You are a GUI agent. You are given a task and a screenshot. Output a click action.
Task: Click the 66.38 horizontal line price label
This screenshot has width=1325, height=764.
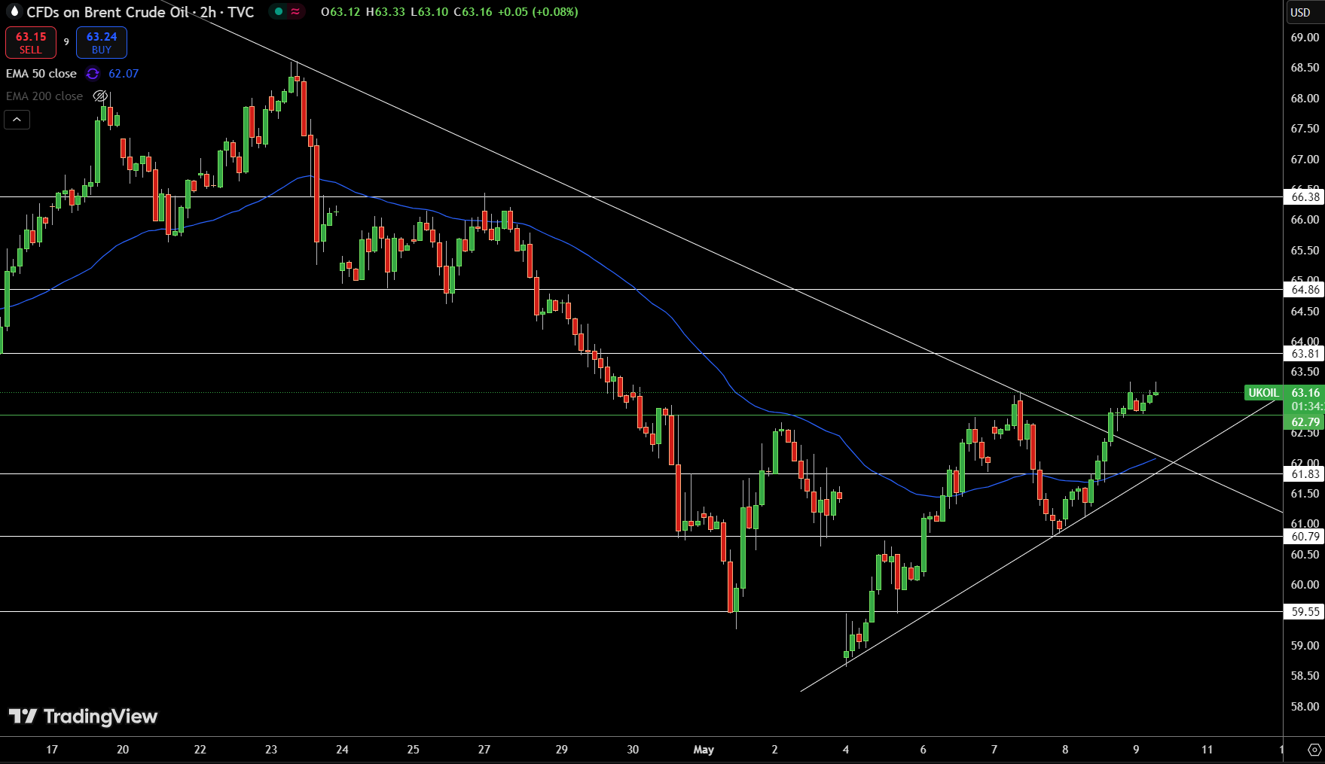click(1305, 197)
